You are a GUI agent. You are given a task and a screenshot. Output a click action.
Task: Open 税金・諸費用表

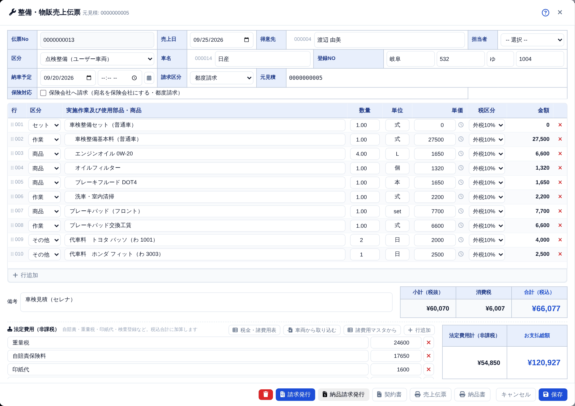coord(254,330)
